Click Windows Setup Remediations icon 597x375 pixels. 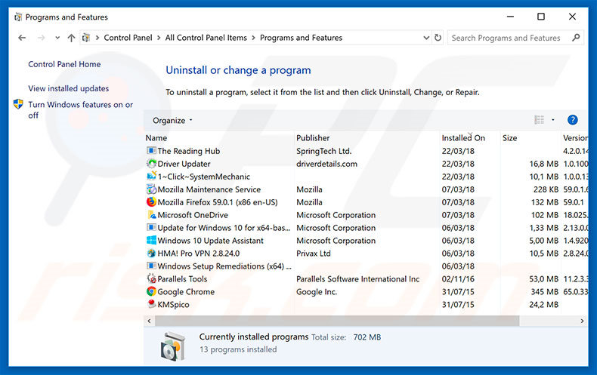pos(151,266)
